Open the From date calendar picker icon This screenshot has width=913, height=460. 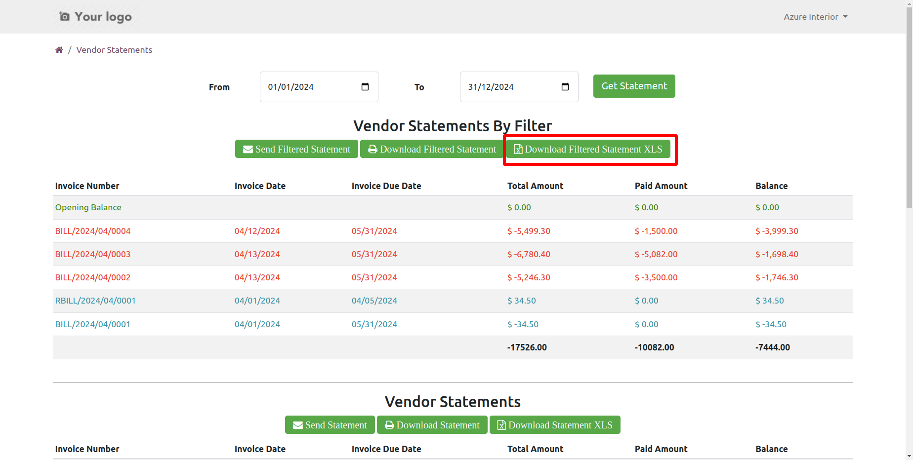(x=365, y=87)
